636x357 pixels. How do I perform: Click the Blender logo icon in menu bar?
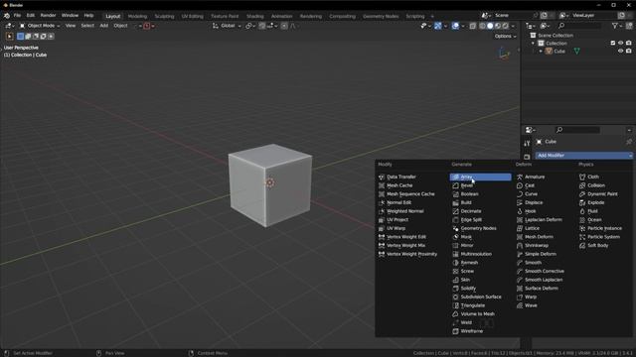pyautogui.click(x=7, y=16)
